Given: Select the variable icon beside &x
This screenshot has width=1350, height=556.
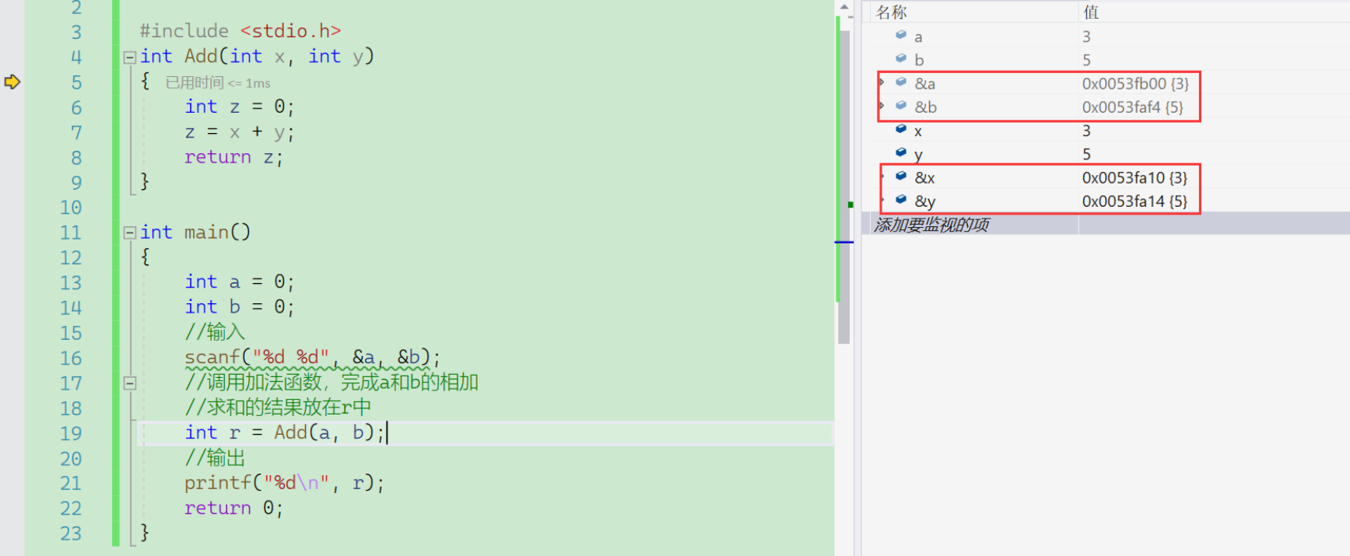Looking at the screenshot, I should click(x=901, y=176).
